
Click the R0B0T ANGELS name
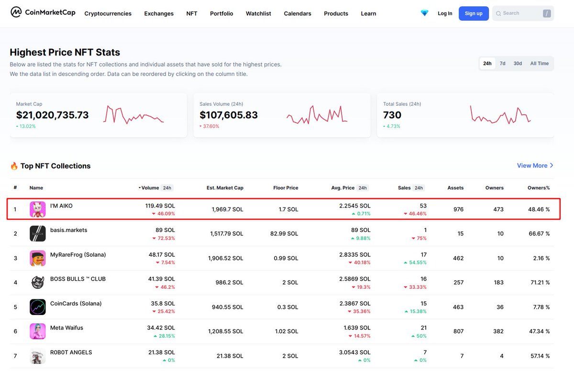(x=71, y=352)
